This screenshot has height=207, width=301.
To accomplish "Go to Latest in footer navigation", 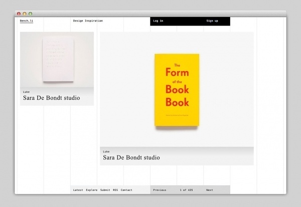I will point(78,190).
